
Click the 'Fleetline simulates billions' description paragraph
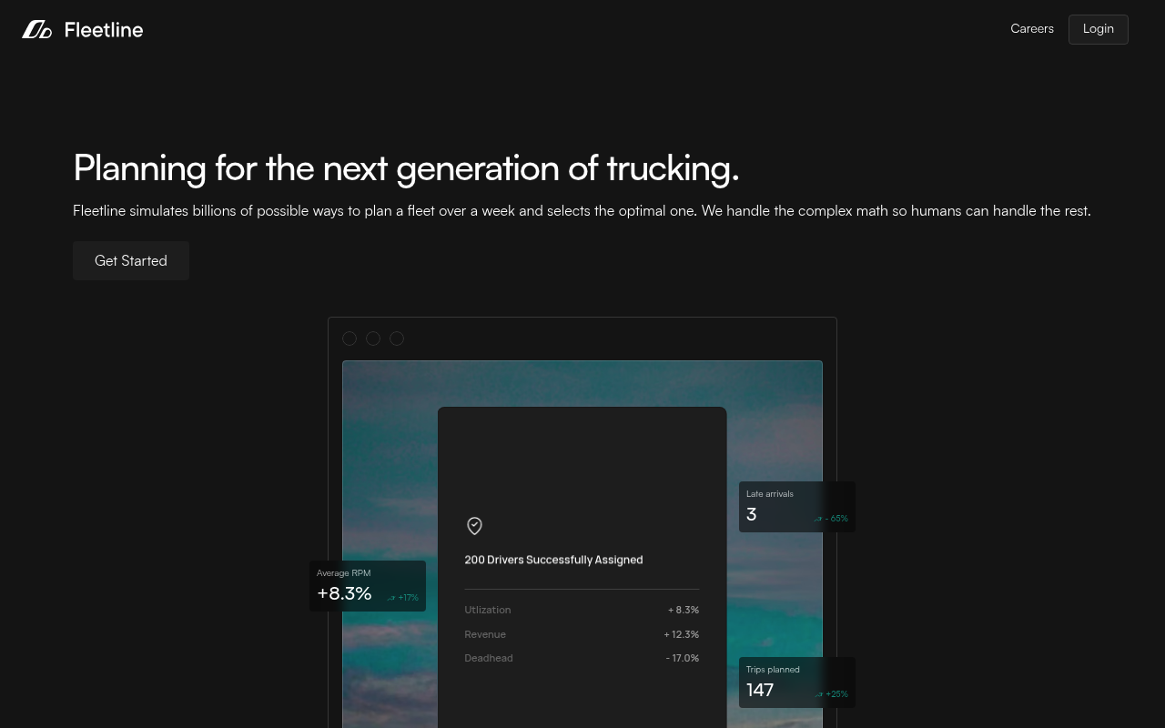click(582, 210)
